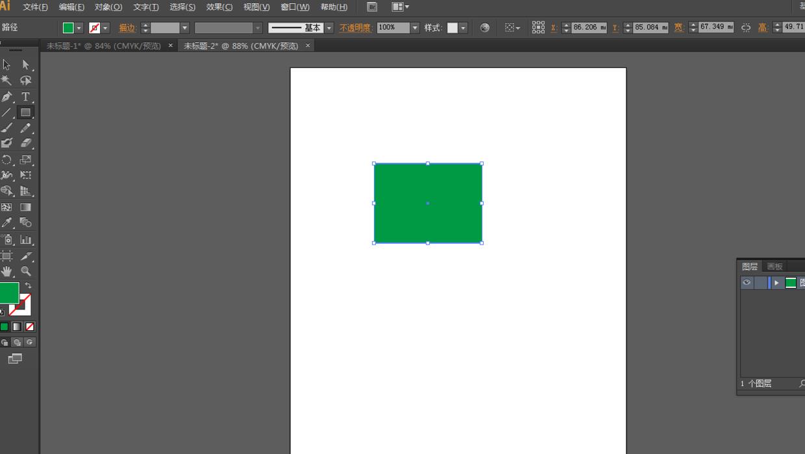
Task: Enable Draw Behind mode
Action: [17, 342]
